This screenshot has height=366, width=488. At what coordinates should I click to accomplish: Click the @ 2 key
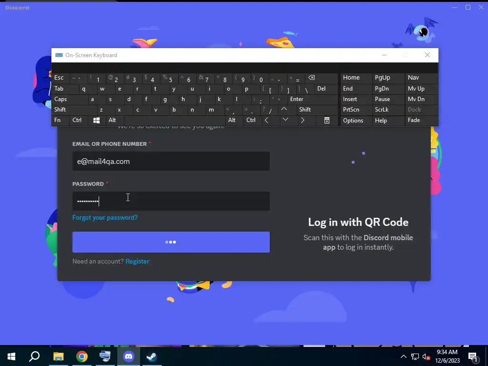(x=115, y=78)
